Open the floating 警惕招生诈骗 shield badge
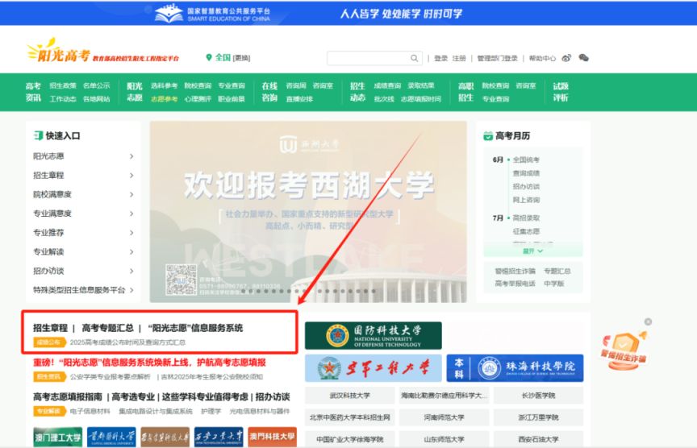The image size is (697, 448). [x=624, y=351]
